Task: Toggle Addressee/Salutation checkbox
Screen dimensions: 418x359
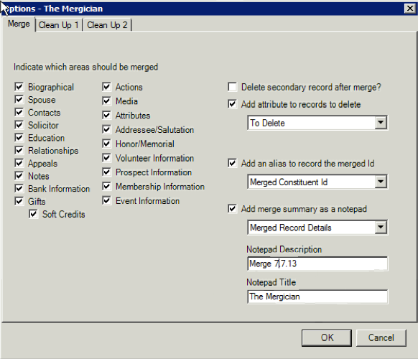Action: point(106,129)
